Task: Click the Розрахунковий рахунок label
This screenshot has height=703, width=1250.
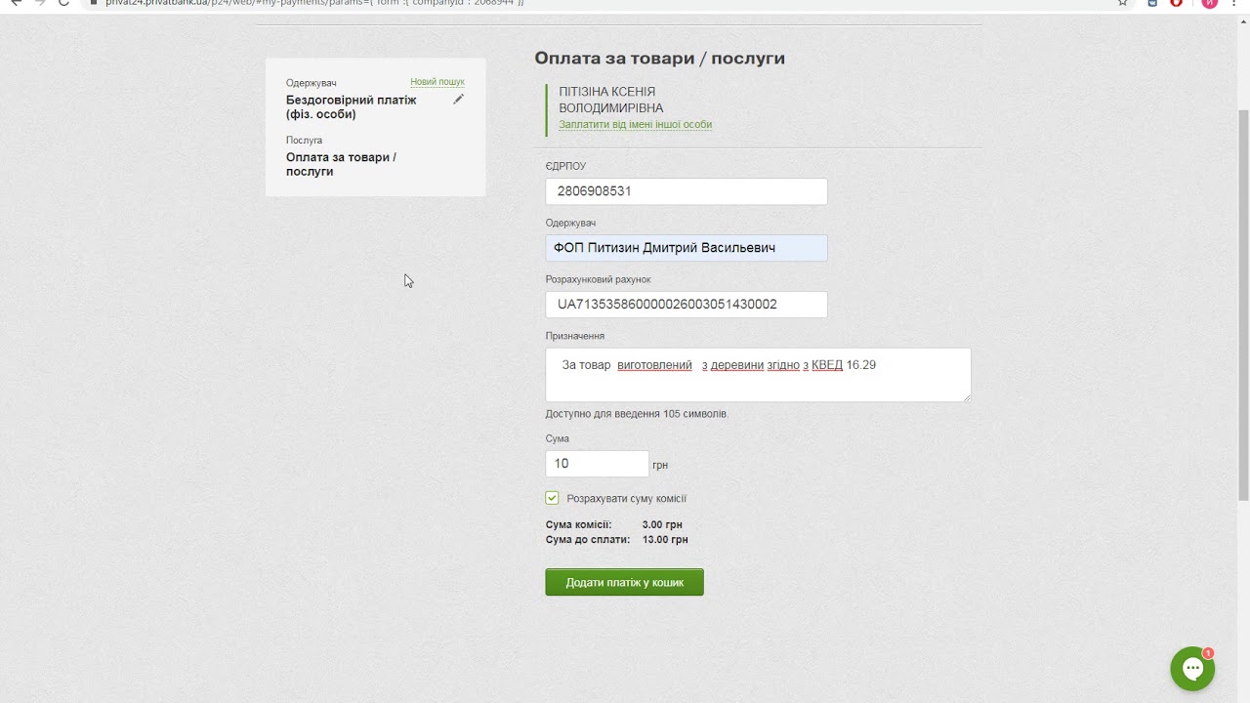Action: [598, 279]
